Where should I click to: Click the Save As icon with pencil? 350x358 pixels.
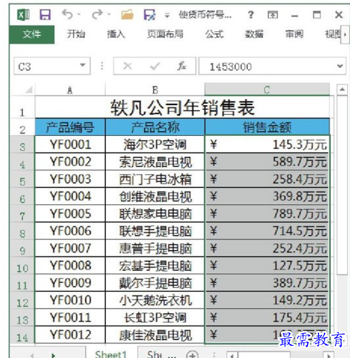coord(149,15)
